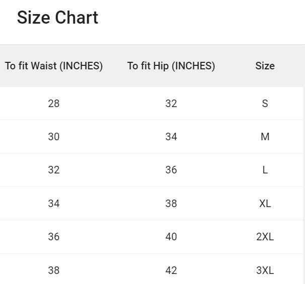This screenshot has width=305, height=284.
Task: Select hip value 40 in the table
Action: pyautogui.click(x=171, y=237)
